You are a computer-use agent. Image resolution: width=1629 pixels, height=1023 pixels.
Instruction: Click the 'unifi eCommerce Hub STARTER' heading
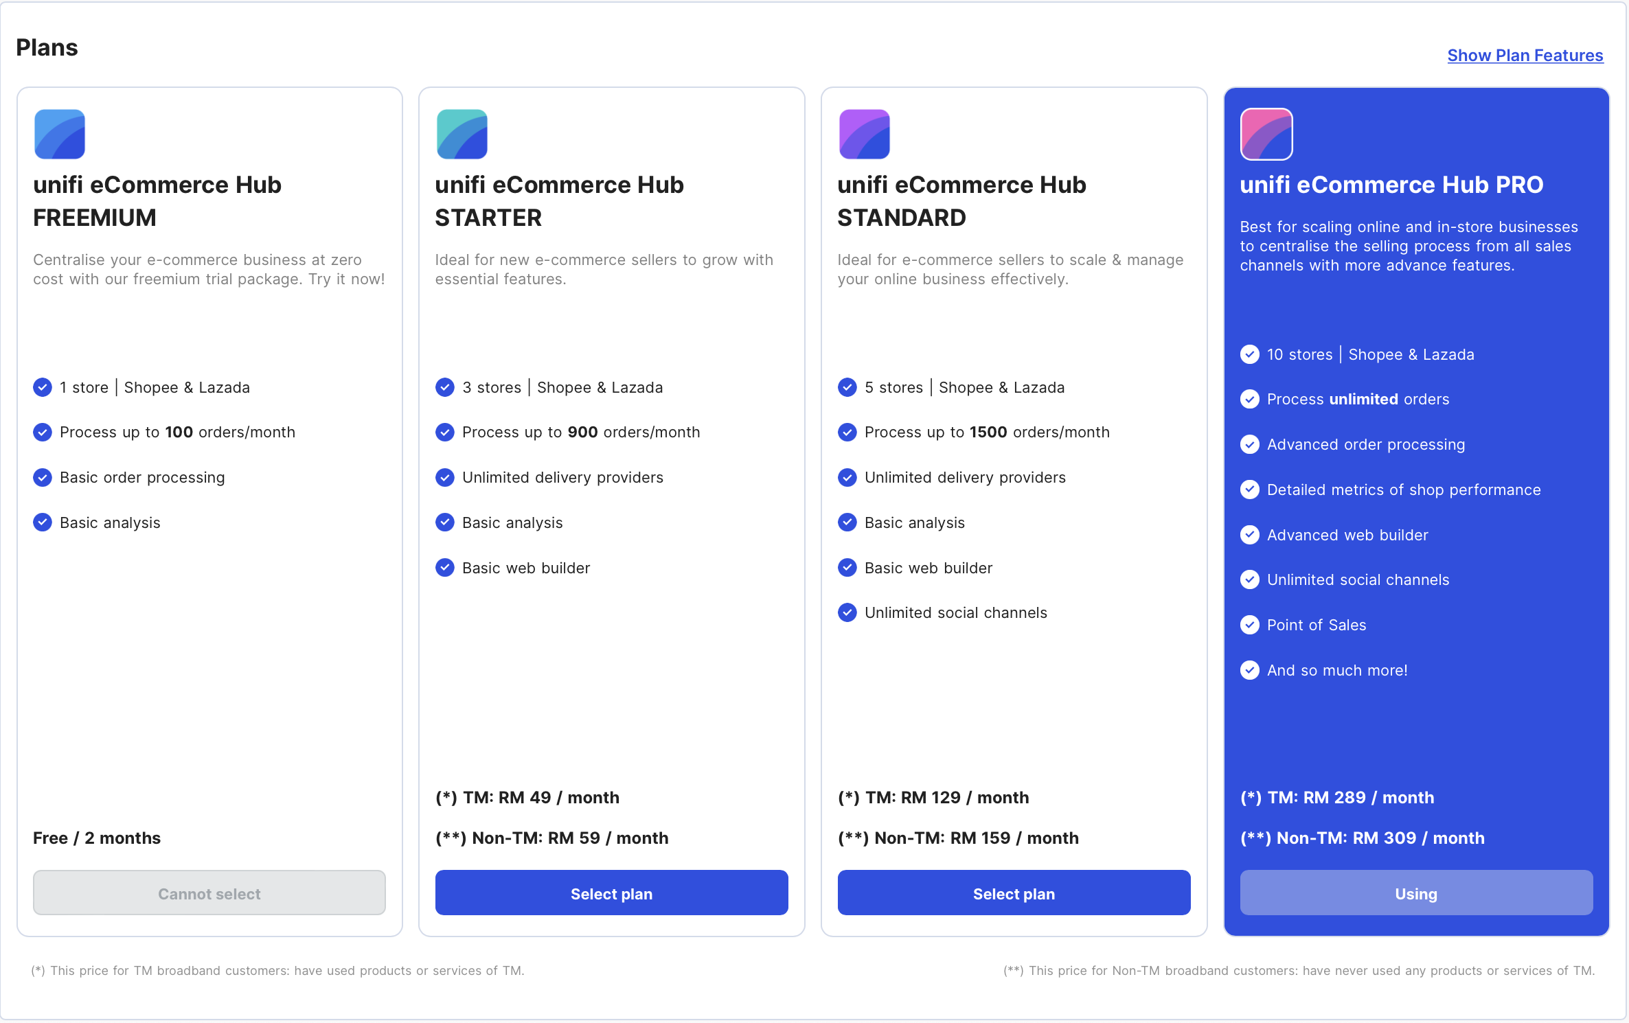click(x=559, y=200)
